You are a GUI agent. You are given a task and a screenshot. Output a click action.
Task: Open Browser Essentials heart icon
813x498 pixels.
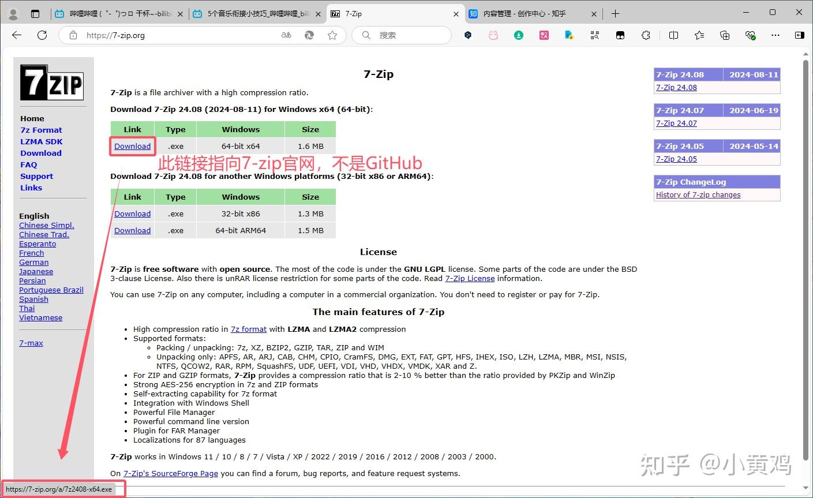click(x=751, y=35)
